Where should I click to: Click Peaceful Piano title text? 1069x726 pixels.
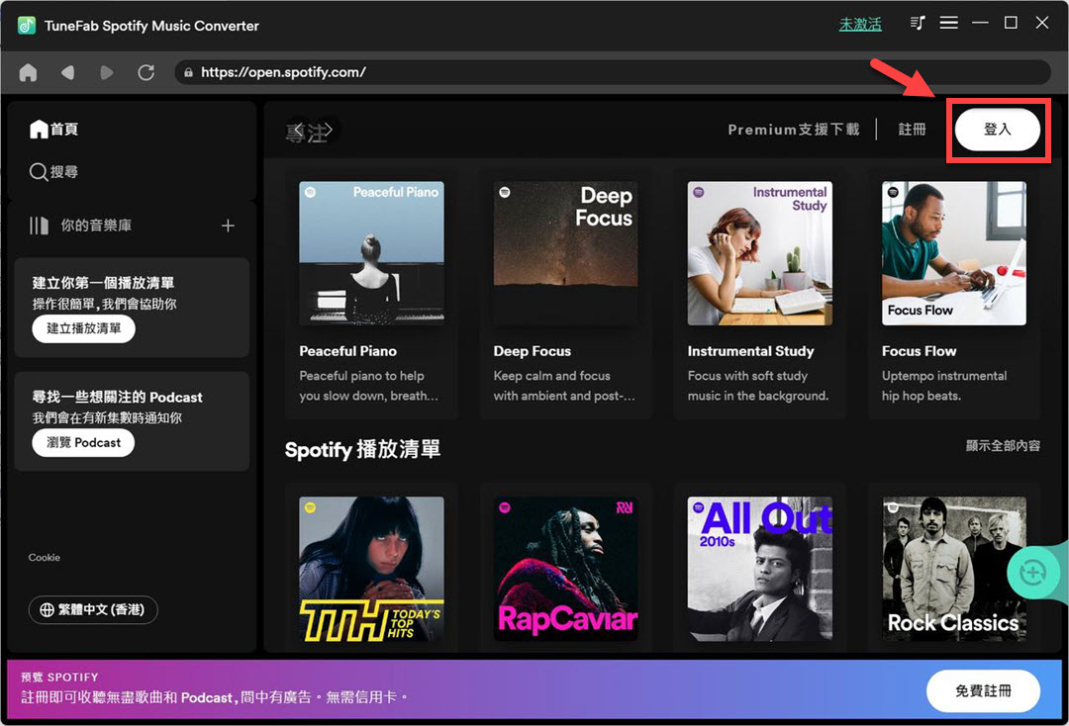click(347, 351)
